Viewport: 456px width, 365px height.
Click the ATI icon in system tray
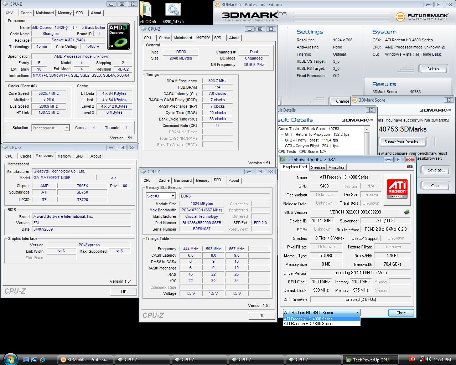tap(412, 360)
